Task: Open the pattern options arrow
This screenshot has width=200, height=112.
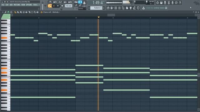Action: coord(89,8)
